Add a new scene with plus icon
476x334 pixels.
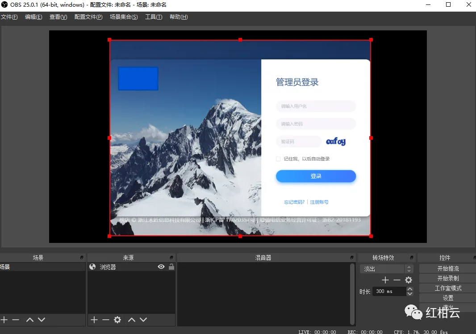coord(4,319)
